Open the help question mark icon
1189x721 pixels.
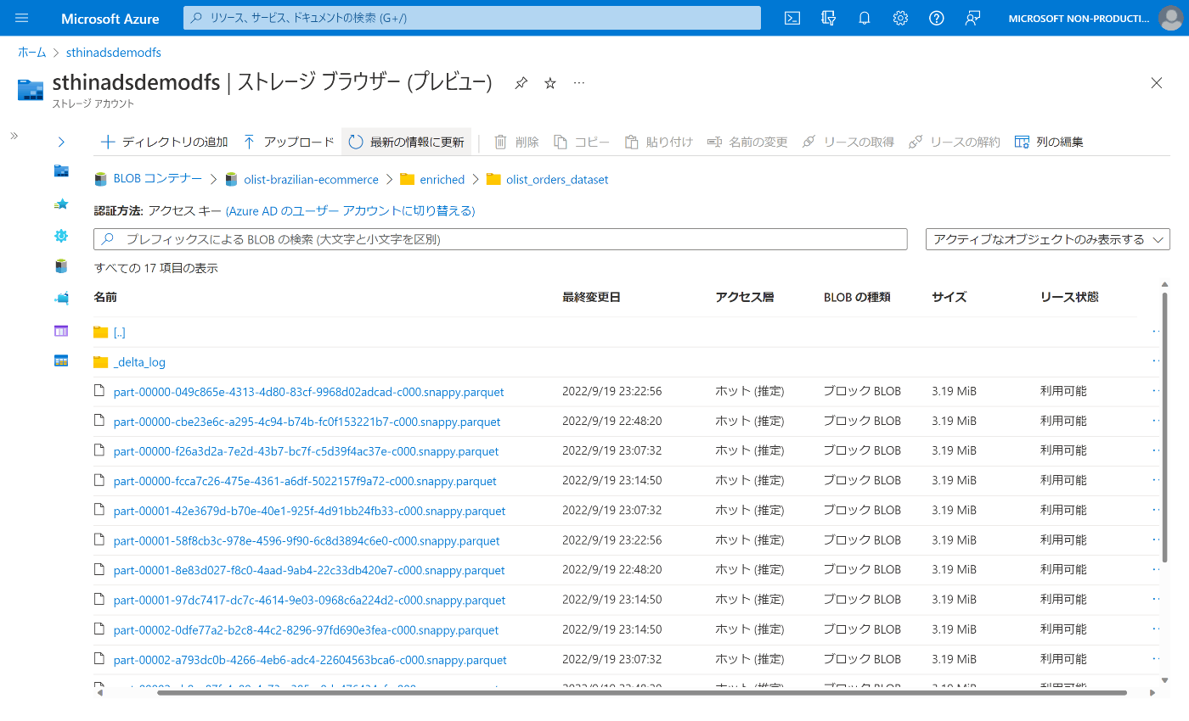click(937, 18)
